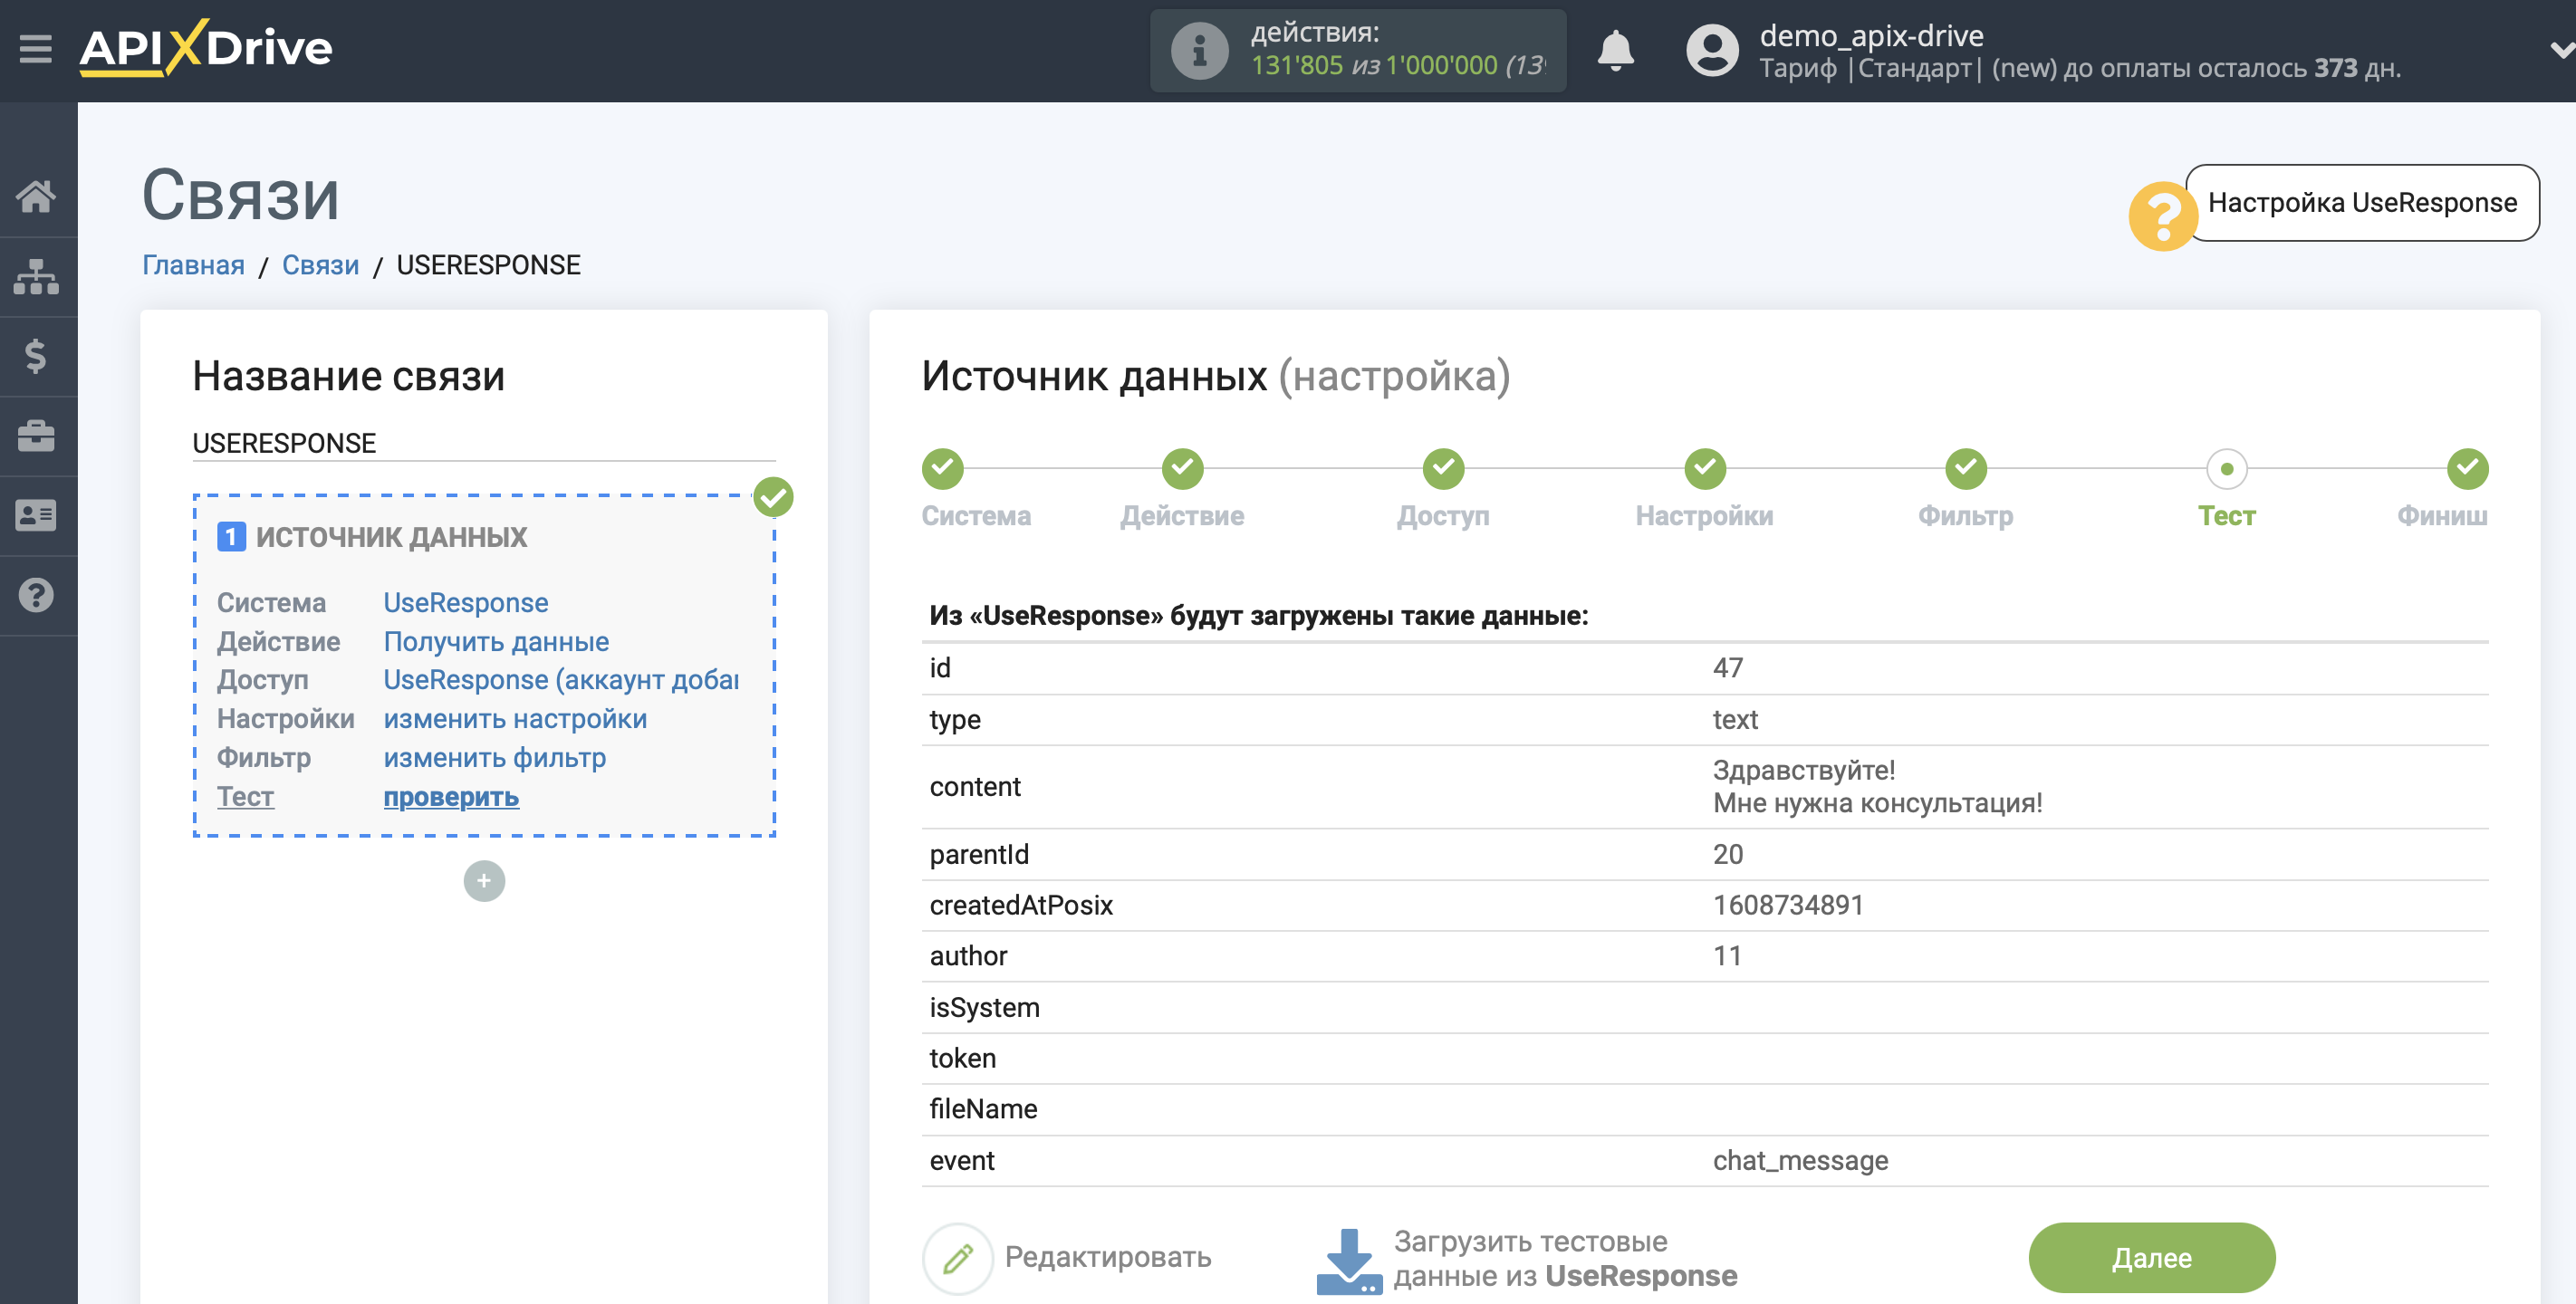Select the Тест step marker
The image size is (2576, 1304).
[x=2226, y=469]
